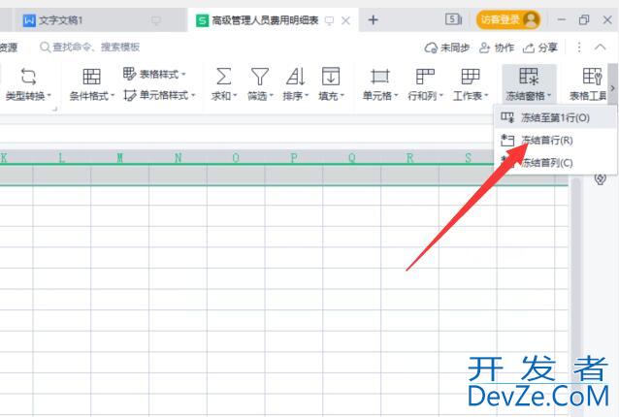Select 冻结首列(C) freeze first column
This screenshot has width=619, height=417.
click(555, 163)
